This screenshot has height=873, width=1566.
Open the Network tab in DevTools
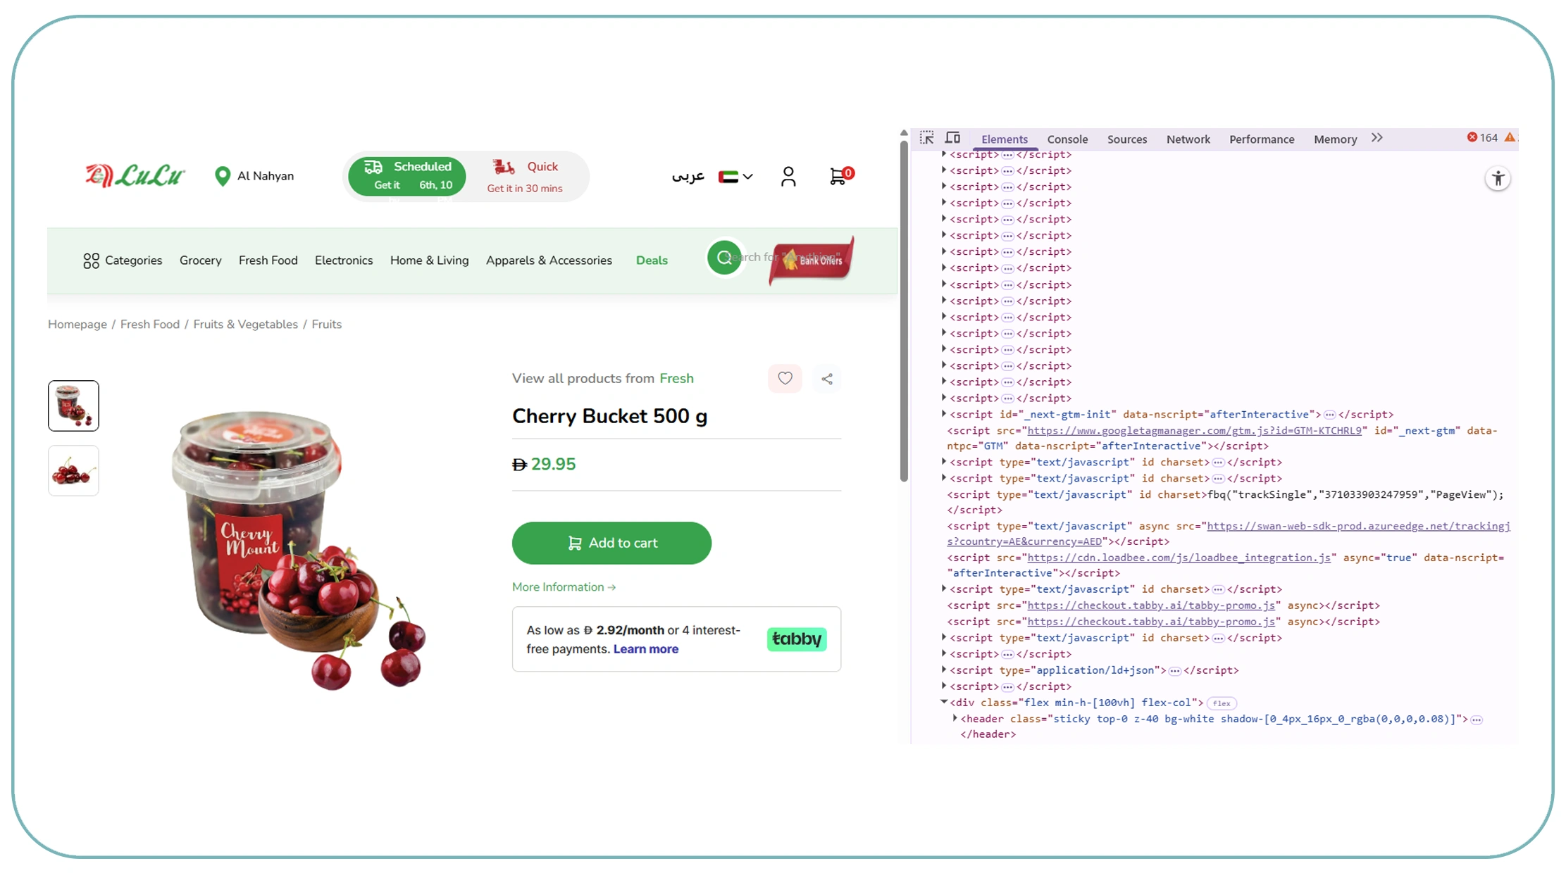tap(1188, 139)
